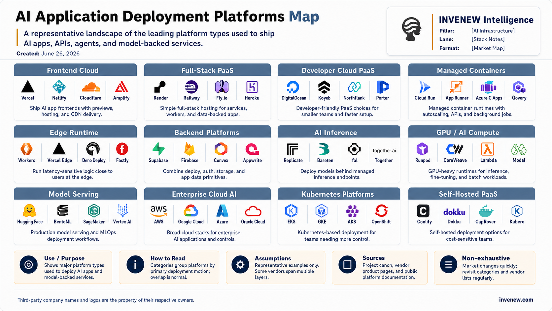Screen dimensions: 552x311
Task: Click the Assumptions gear icon
Action: (240, 264)
